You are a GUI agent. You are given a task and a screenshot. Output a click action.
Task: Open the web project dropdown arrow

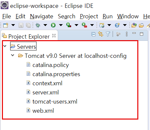click(109, 25)
